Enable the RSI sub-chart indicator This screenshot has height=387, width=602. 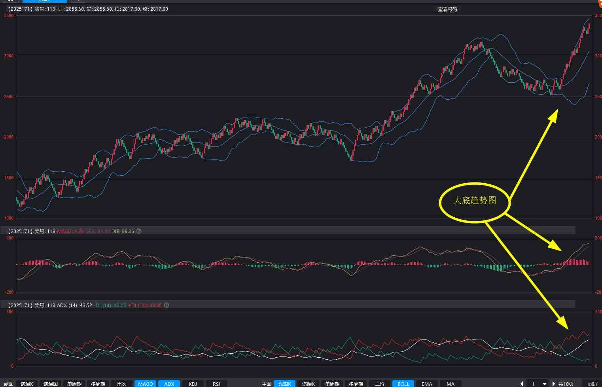pyautogui.click(x=216, y=383)
